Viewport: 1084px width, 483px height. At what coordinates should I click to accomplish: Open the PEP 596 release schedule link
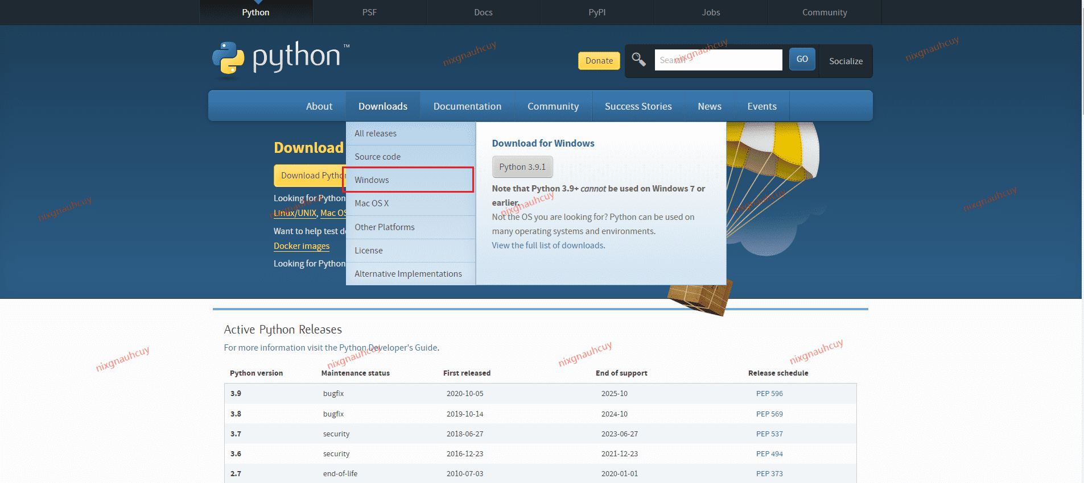[x=769, y=394]
